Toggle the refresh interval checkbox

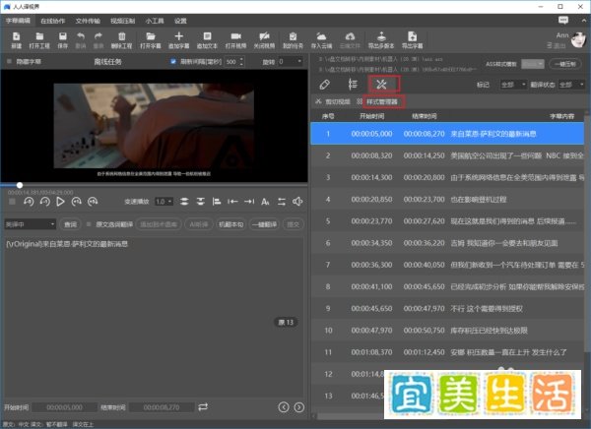(x=173, y=61)
